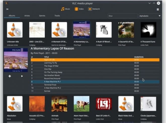The height and width of the screenshot is (123, 166).
Task: Select track A New Machine Pt.1
Action: point(95,81)
